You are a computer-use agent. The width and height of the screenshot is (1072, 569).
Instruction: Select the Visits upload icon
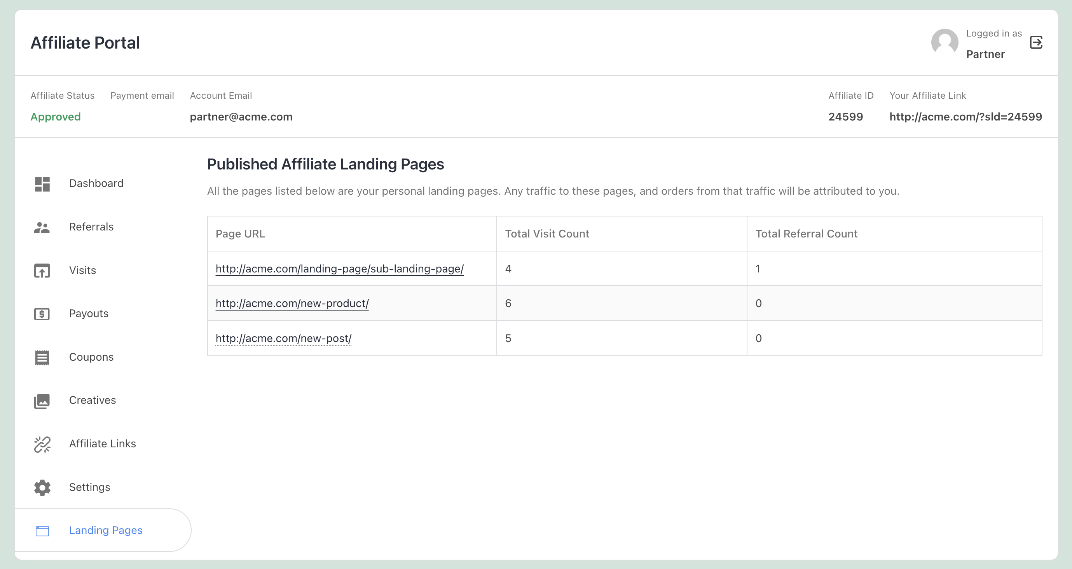42,271
